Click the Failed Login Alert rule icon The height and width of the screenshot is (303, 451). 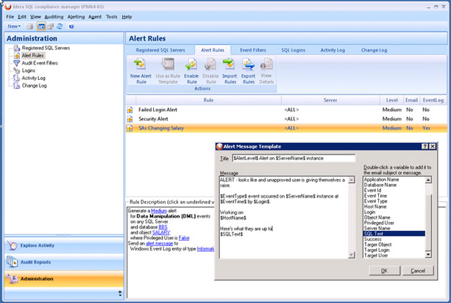(130, 110)
